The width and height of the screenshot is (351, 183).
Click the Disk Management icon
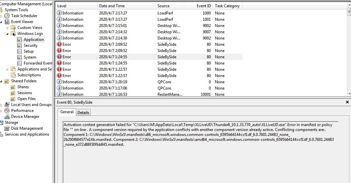point(7,128)
